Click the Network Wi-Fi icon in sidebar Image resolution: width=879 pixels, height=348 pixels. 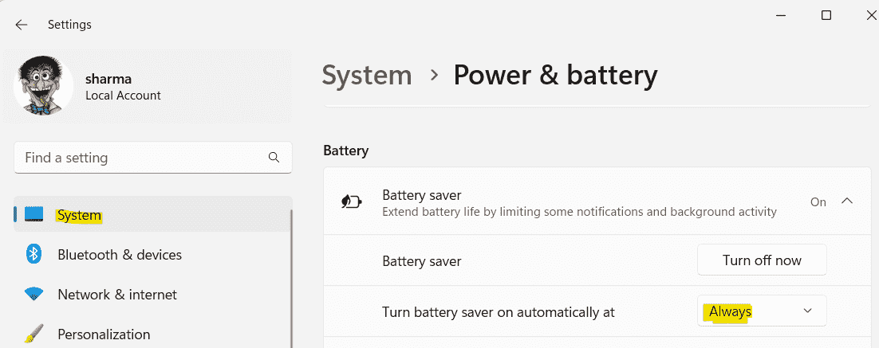tap(34, 295)
